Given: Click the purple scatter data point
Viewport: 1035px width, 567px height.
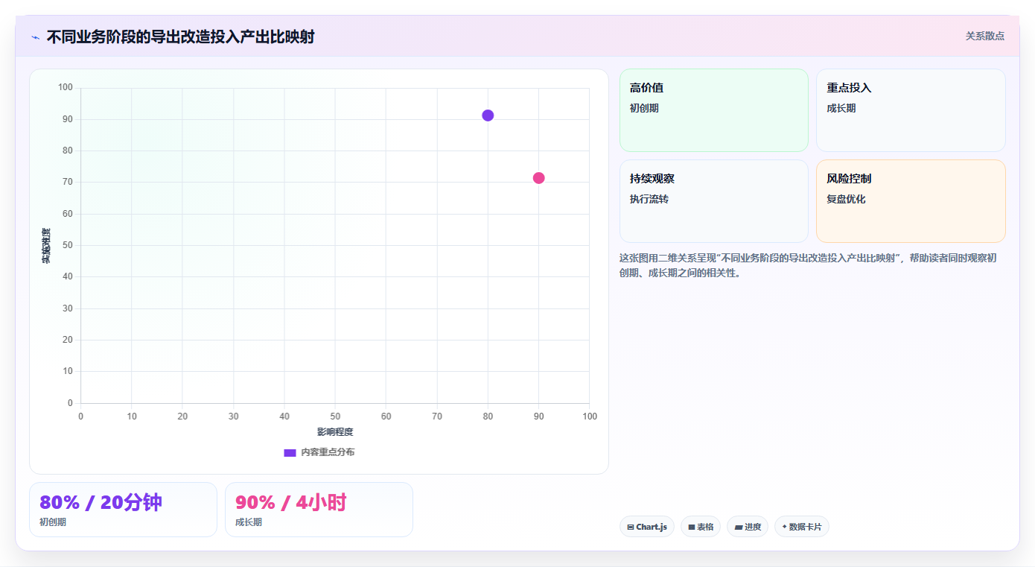Looking at the screenshot, I should (x=488, y=115).
